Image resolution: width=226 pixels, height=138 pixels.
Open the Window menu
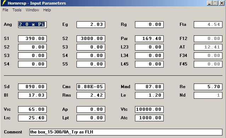click(32, 10)
